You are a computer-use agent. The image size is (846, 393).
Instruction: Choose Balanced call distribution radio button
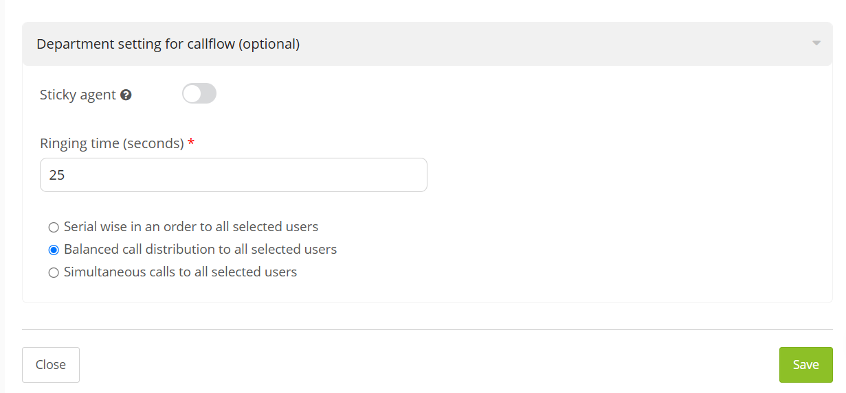click(54, 250)
